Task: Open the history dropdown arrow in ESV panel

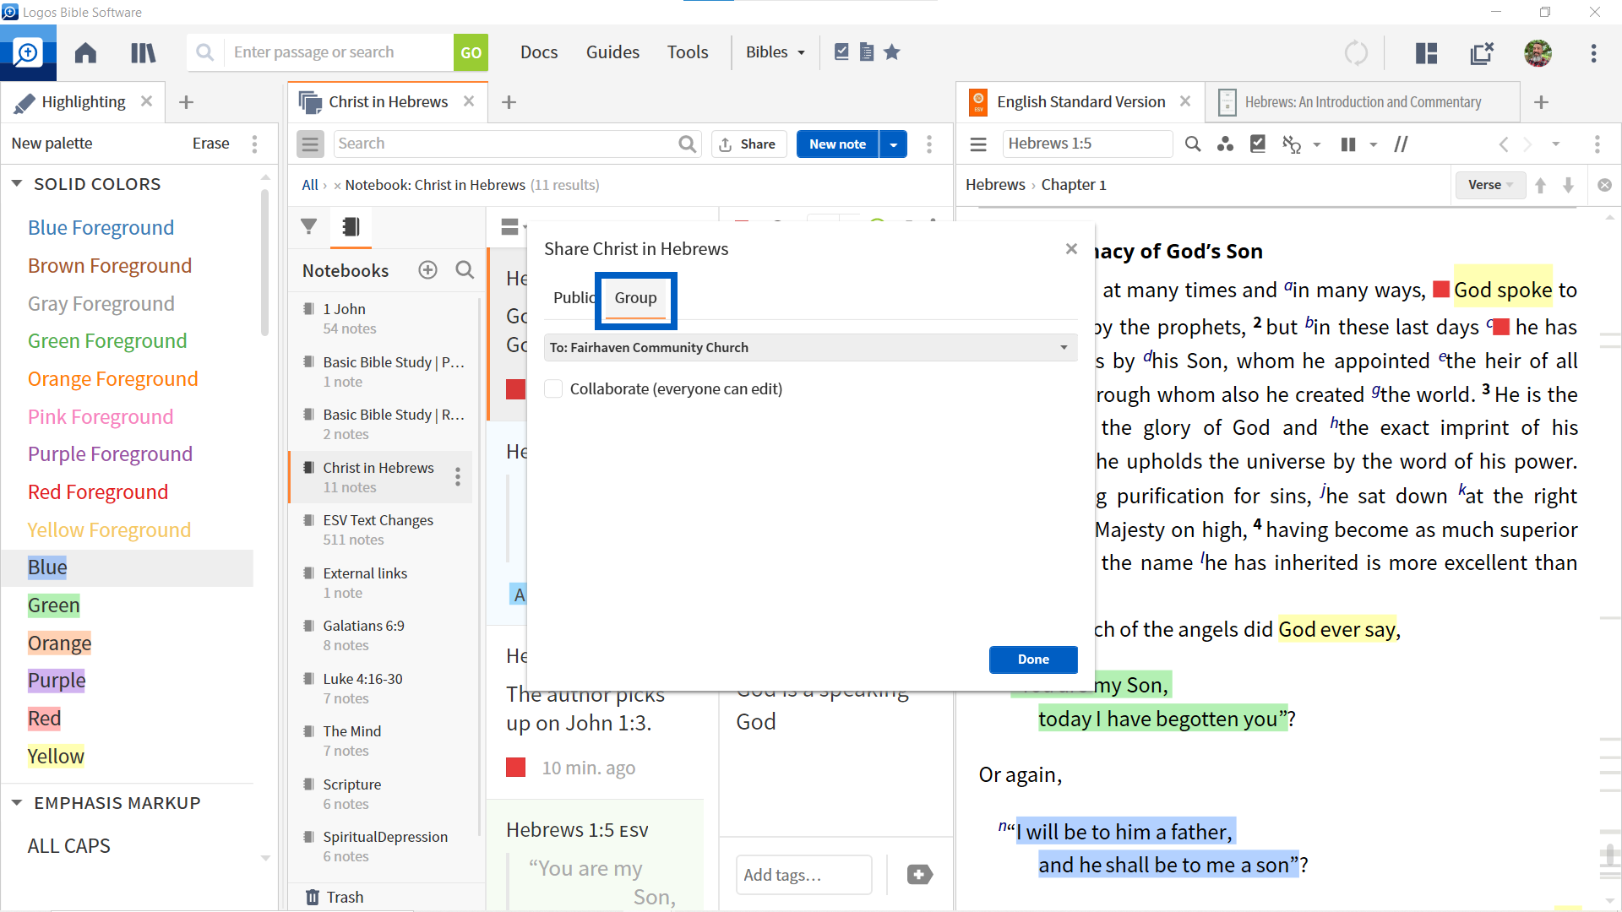Action: coord(1555,144)
